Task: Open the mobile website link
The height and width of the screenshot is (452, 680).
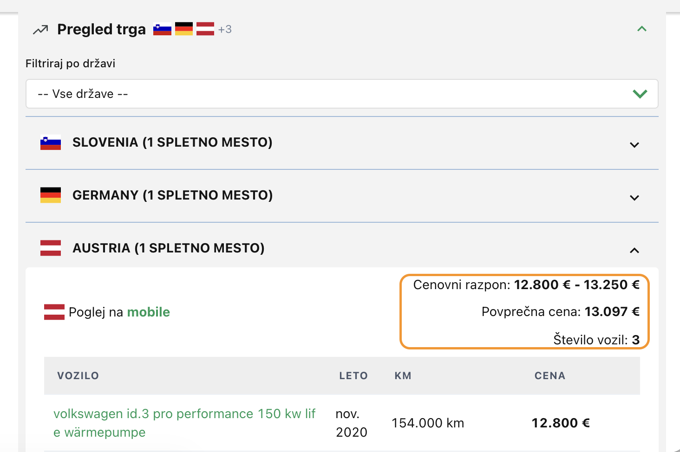Action: tap(149, 312)
